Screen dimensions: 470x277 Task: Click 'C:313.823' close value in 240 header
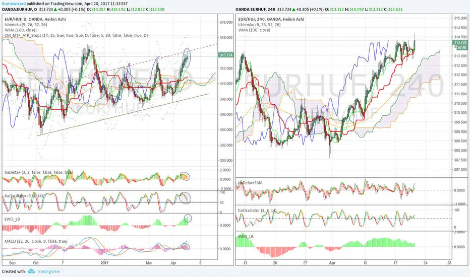392,9
